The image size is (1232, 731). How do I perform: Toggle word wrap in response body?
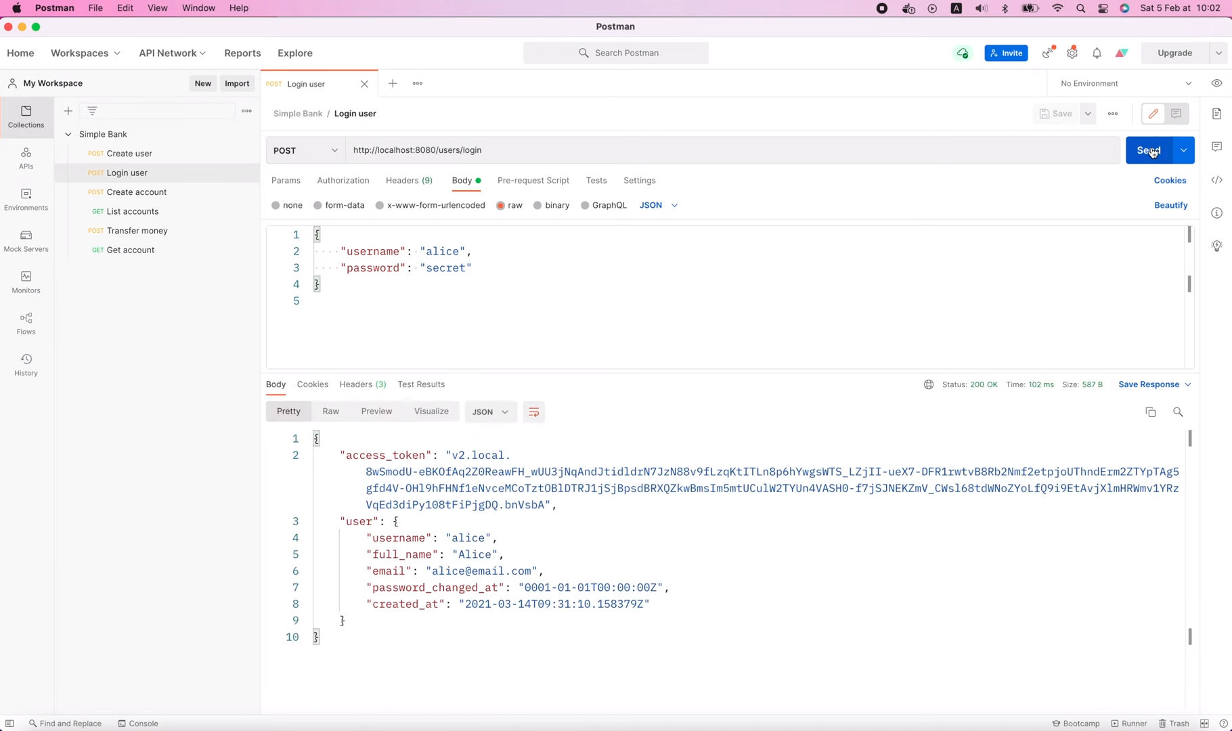click(x=534, y=412)
